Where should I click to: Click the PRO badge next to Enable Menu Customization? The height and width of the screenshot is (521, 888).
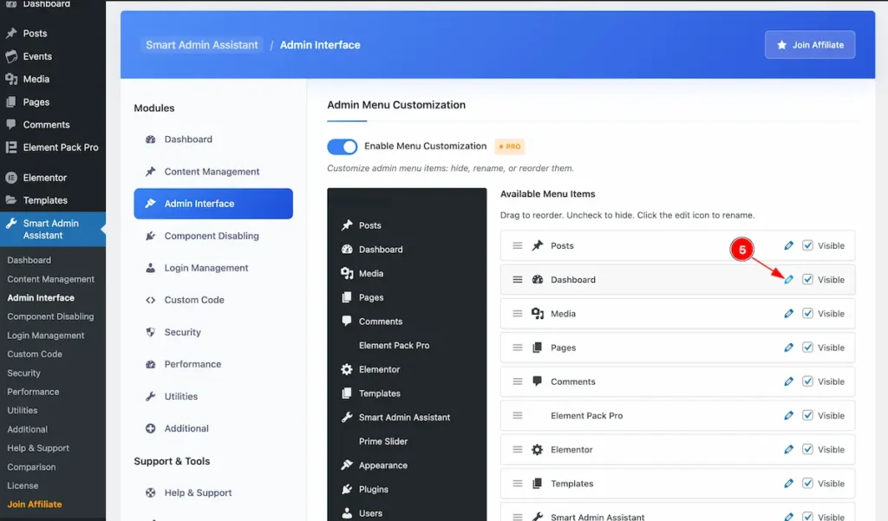pos(510,147)
